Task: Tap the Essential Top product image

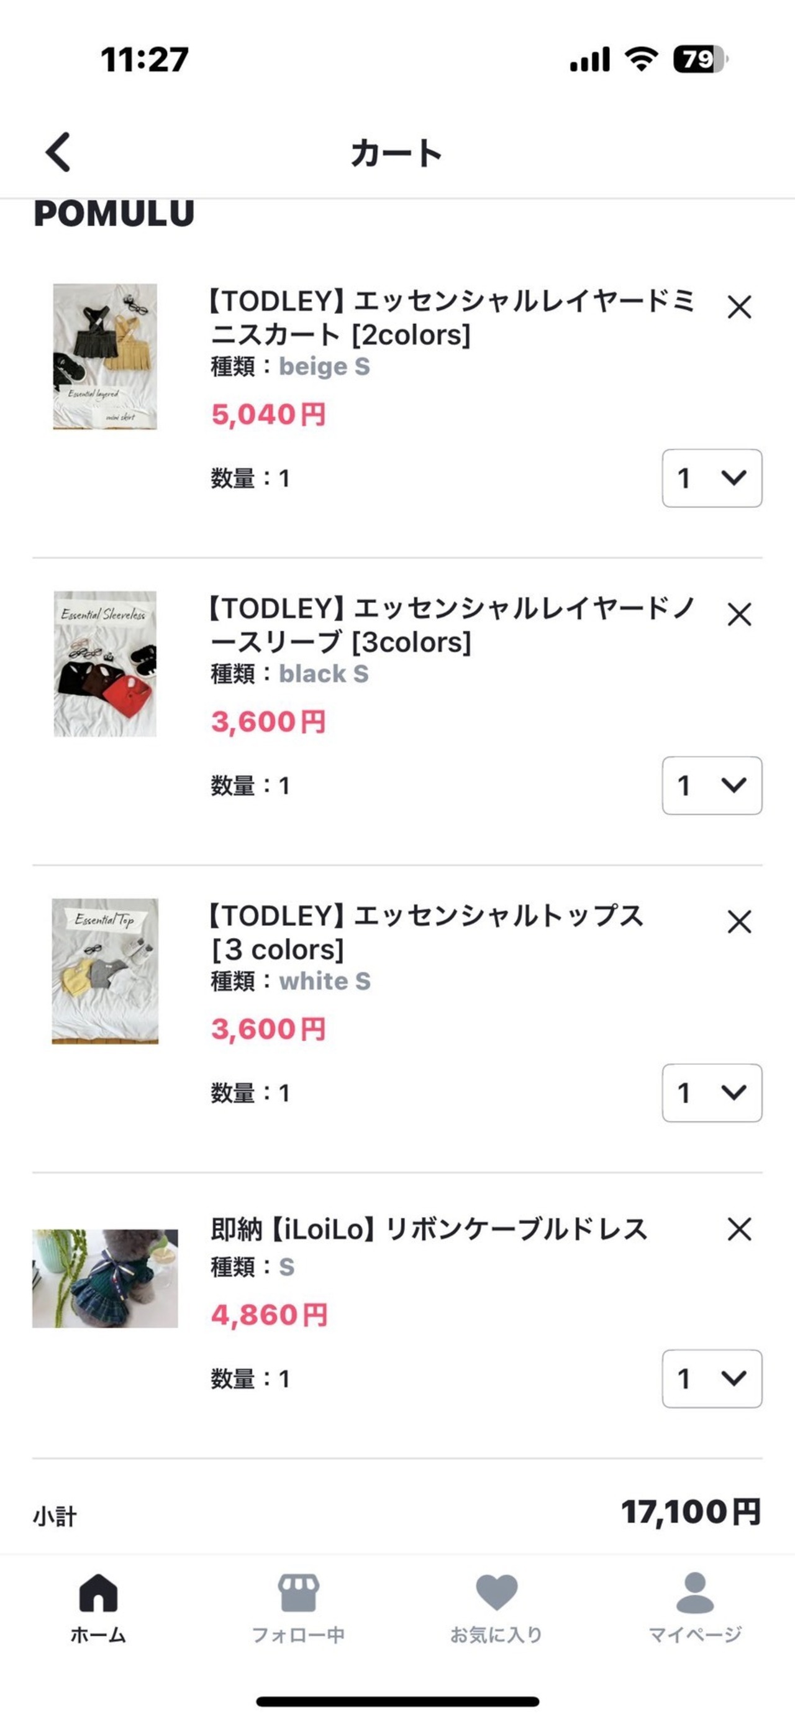Action: (x=105, y=970)
